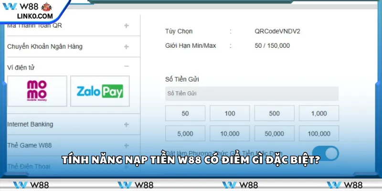Open the Internet Banking menu item
The width and height of the screenshot is (382, 191).
pos(30,125)
